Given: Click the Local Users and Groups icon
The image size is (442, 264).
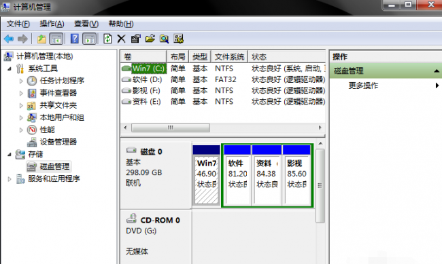Looking at the screenshot, I should (x=31, y=117).
